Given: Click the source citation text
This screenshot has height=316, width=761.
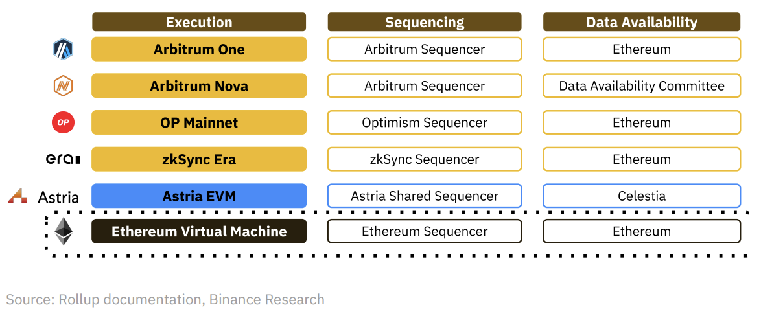Looking at the screenshot, I should pyautogui.click(x=165, y=300).
